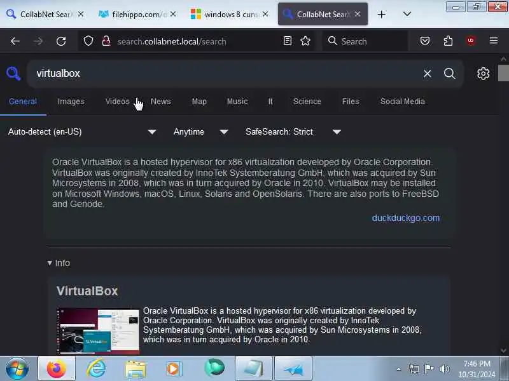
Task: Open the volume speaker tray icon
Action: (x=444, y=369)
